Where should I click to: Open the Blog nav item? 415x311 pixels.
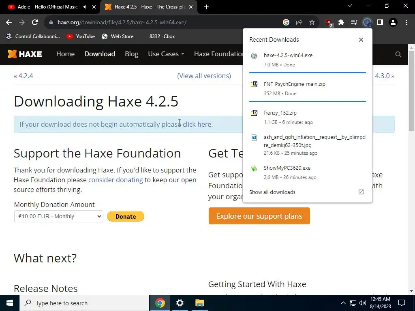(x=132, y=54)
